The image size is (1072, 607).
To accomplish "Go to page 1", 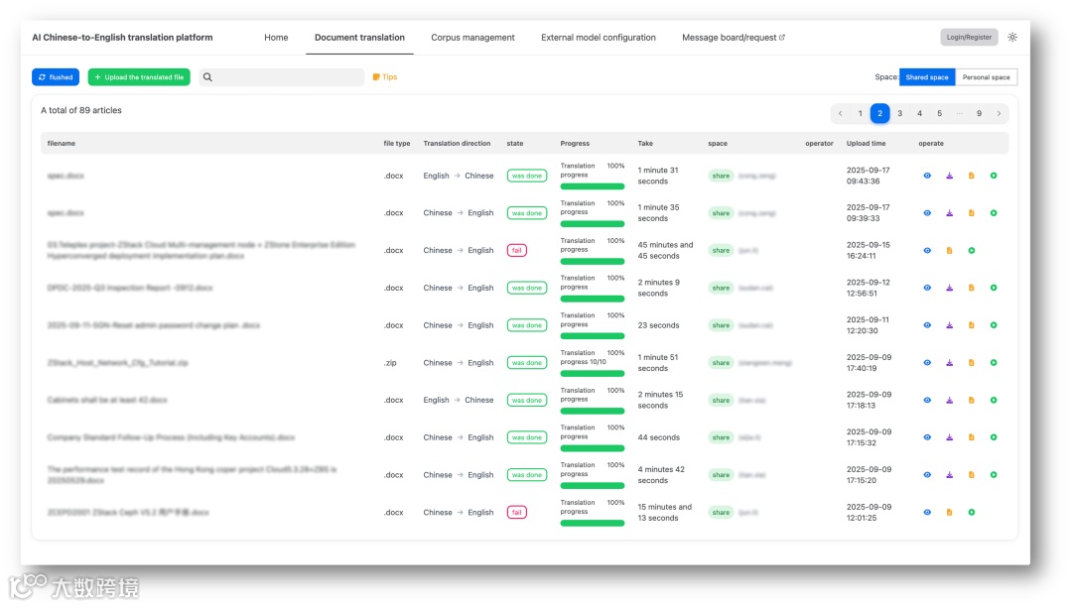I will click(860, 113).
